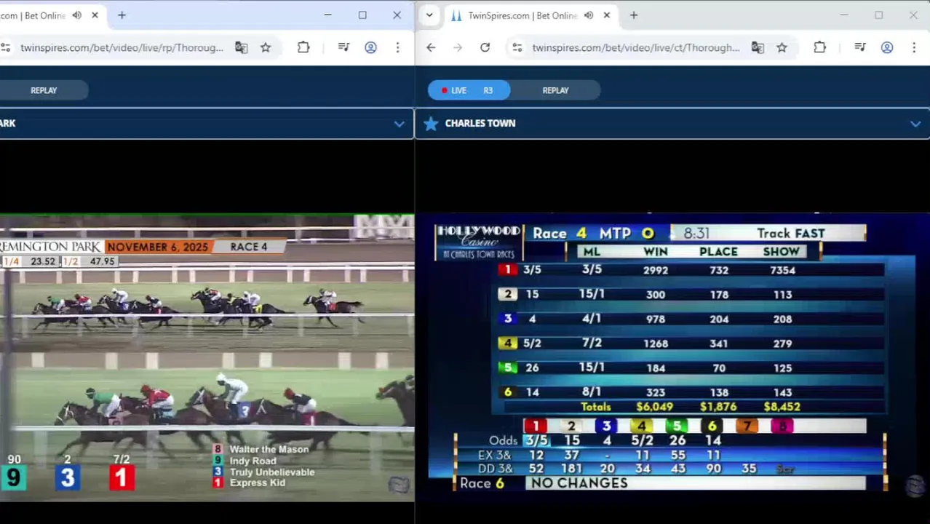Viewport: 930px width, 524px height.
Task: Click left window address bar URL
Action: click(122, 47)
